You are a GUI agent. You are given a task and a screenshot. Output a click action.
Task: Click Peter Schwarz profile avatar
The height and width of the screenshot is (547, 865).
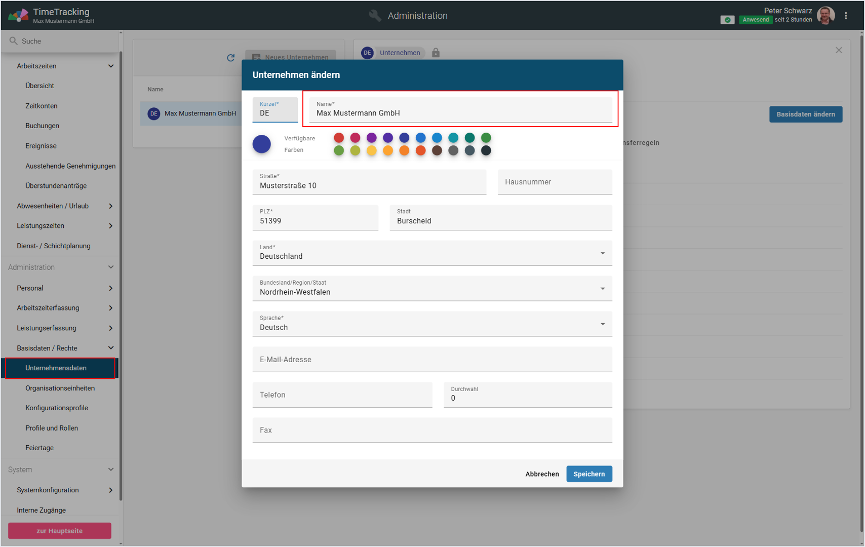click(825, 16)
